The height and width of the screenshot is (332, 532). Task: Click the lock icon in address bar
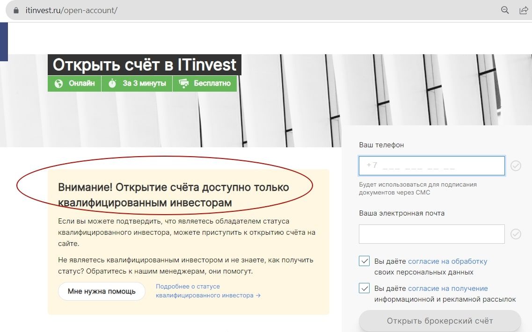[x=16, y=10]
